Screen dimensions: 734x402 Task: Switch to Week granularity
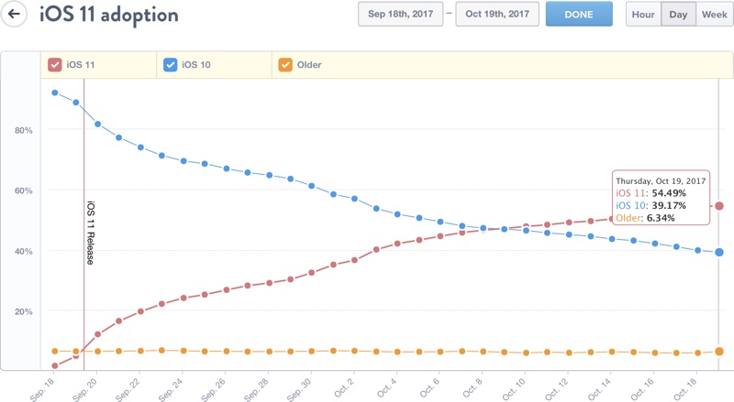click(x=713, y=15)
